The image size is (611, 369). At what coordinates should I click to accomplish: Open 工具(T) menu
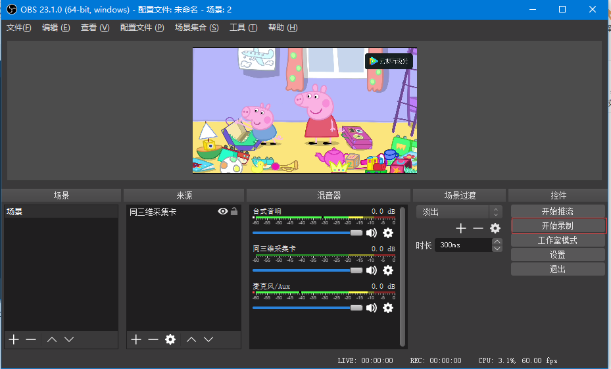tap(243, 28)
